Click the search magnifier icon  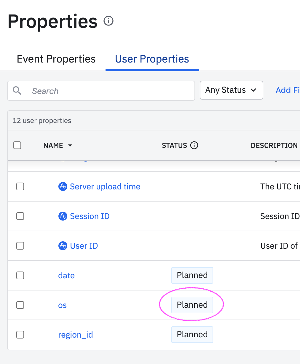pyautogui.click(x=17, y=91)
